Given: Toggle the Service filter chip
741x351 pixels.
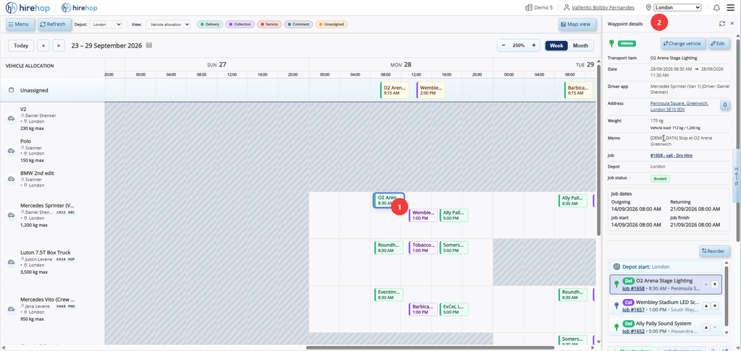Looking at the screenshot, I should (x=269, y=24).
